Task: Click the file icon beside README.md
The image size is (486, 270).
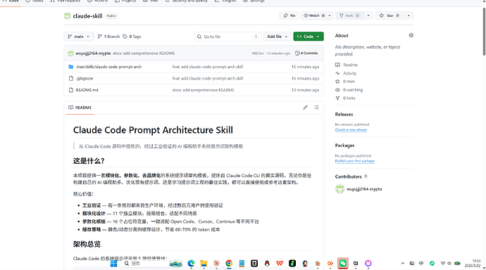Action: [x=71, y=90]
